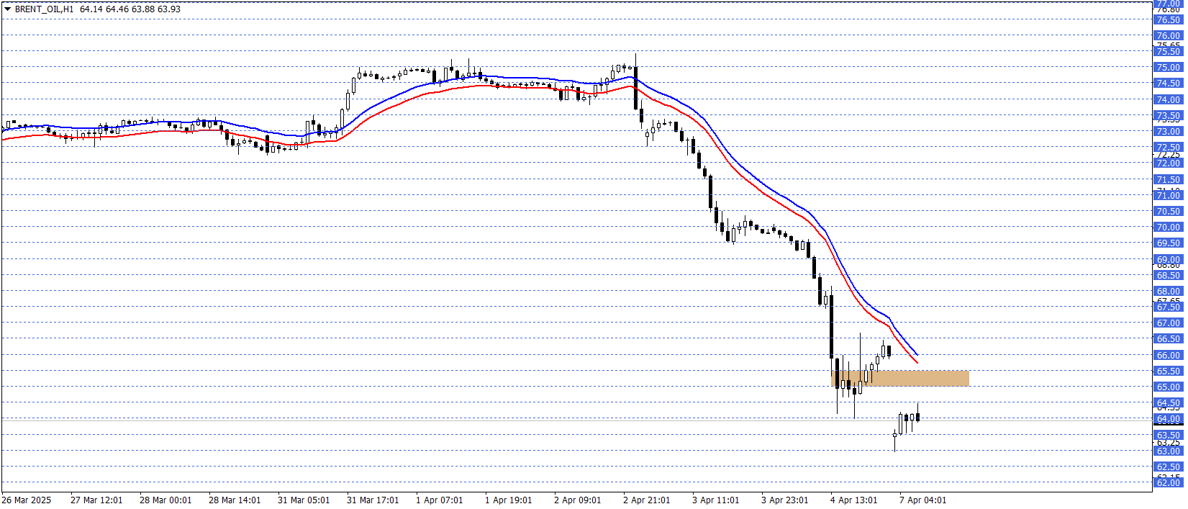
Task: Click the 62.50 price axis label
Action: pyautogui.click(x=1168, y=467)
